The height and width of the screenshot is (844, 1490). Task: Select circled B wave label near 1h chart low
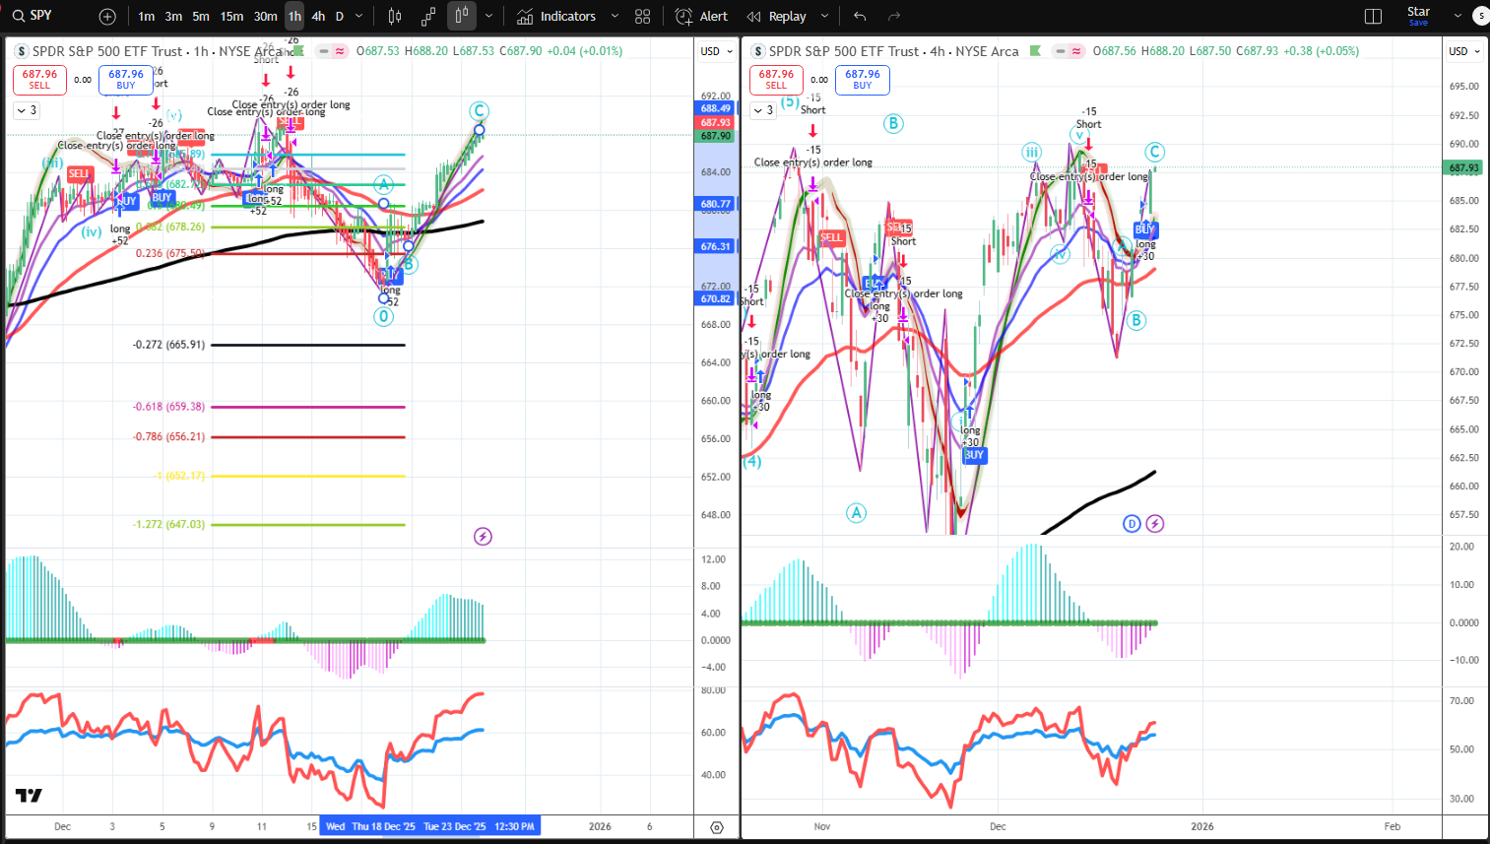coord(410,264)
